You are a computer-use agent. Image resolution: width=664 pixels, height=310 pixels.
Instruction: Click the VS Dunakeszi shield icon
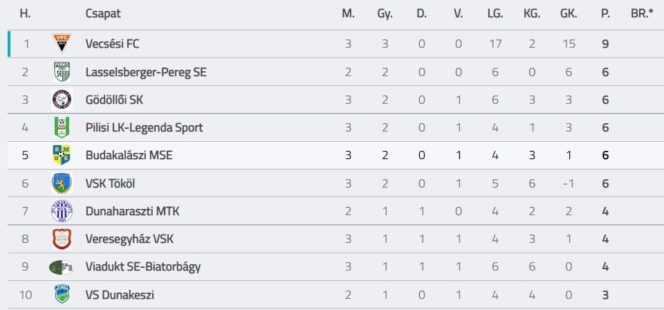62,295
